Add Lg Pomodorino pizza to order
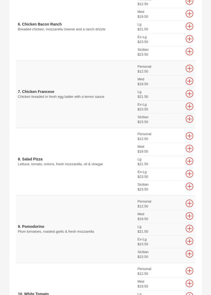The width and height of the screenshot is (211, 295). (189, 229)
